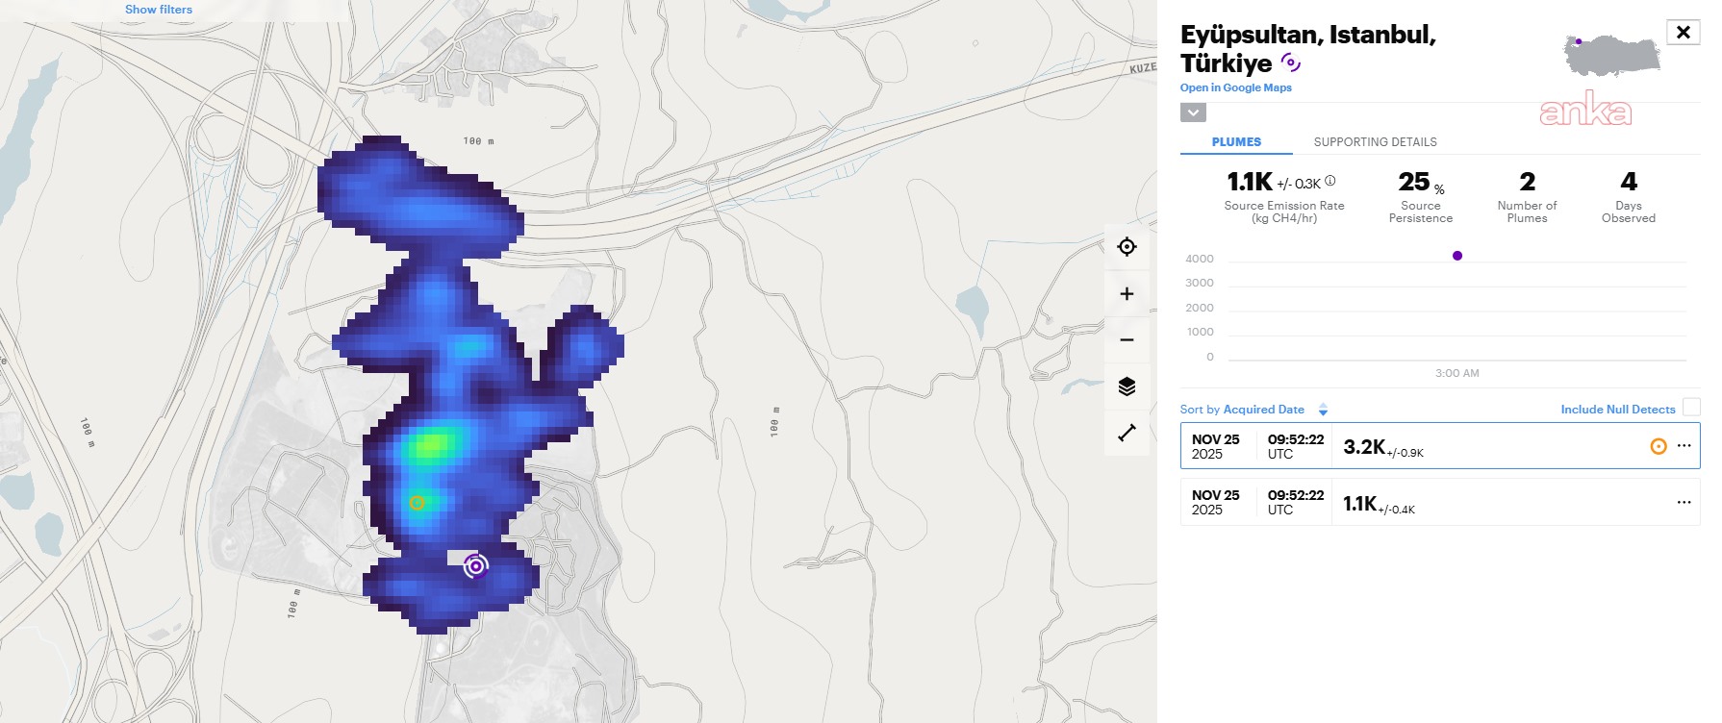1722x723 pixels.
Task: Select the 1.1K plume row
Action: coord(1440,502)
